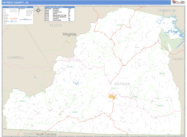Select the MEADOWS OF DAN index row
This screenshot has height=137, width=187.
(x=60, y=15)
